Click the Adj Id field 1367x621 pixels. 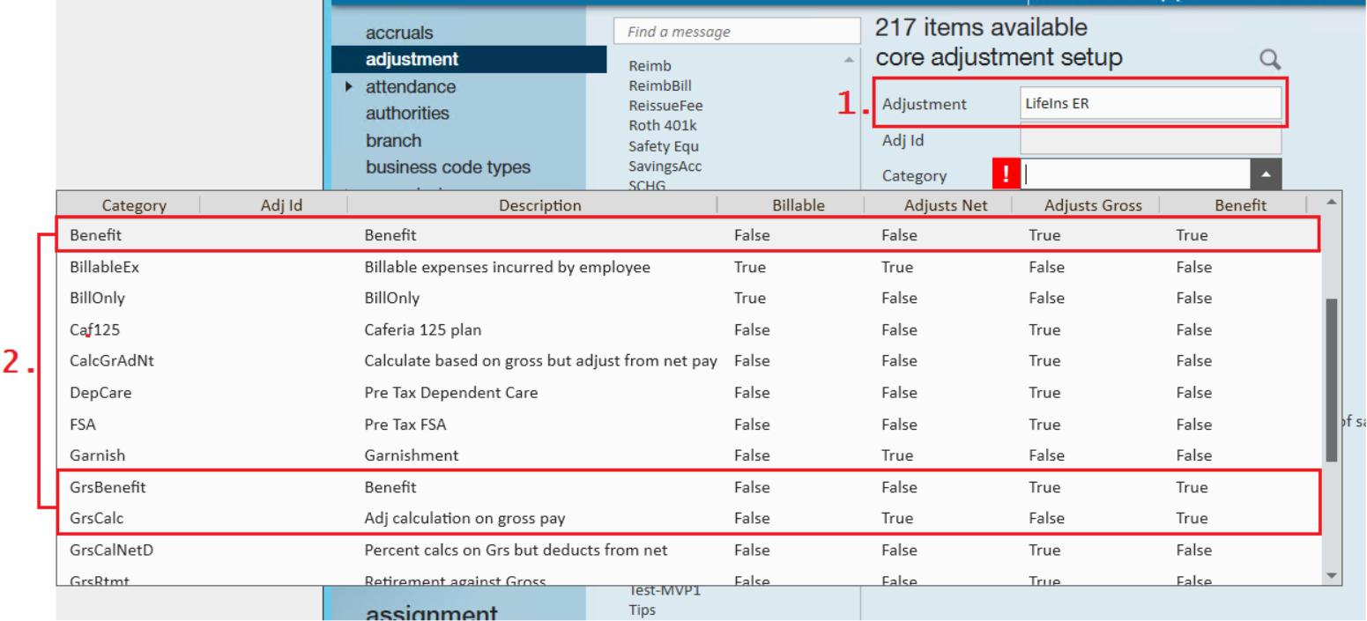pyautogui.click(x=1150, y=140)
